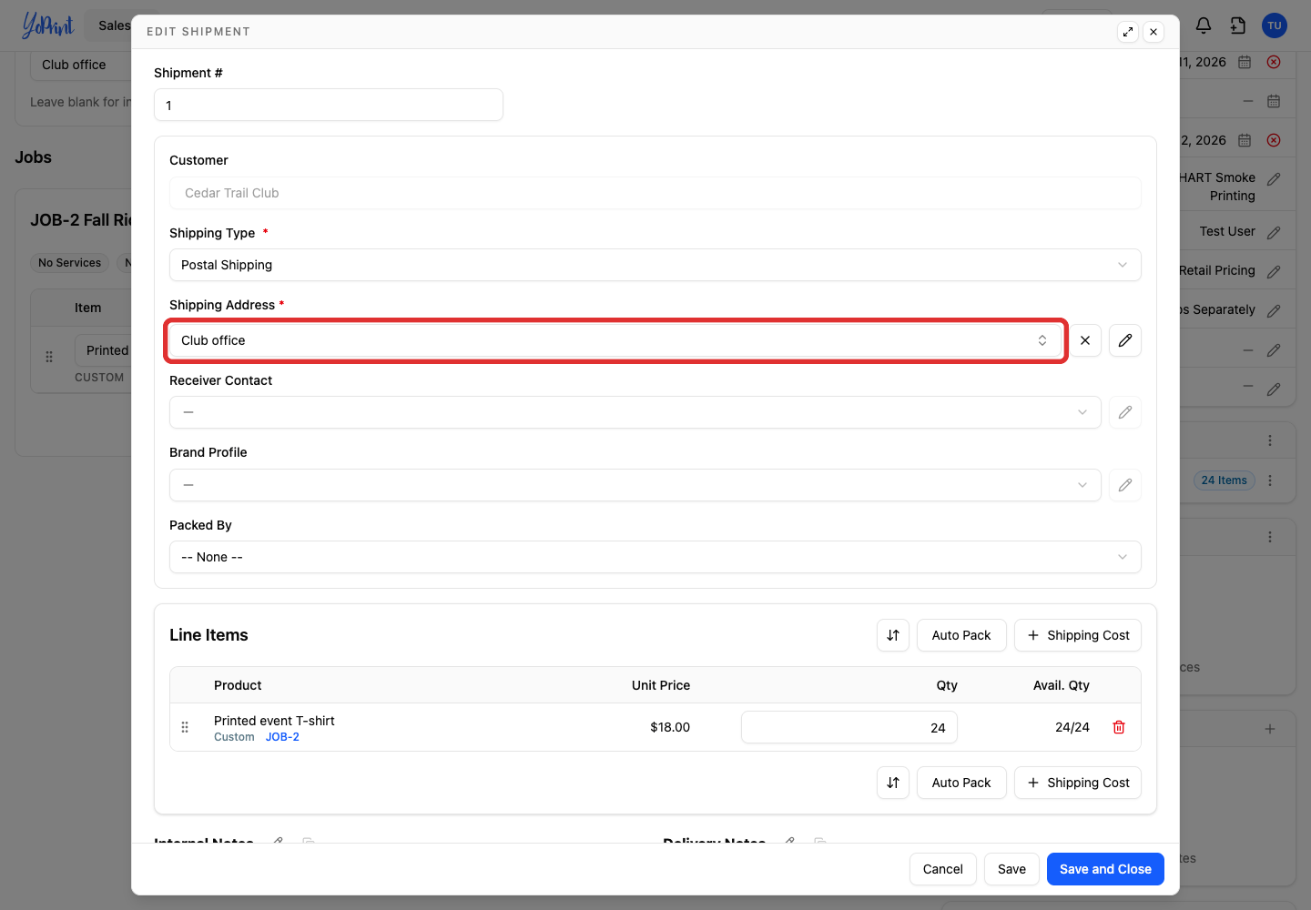The image size is (1311, 910).
Task: Open the Shipping Address dropdown
Action: (615, 340)
